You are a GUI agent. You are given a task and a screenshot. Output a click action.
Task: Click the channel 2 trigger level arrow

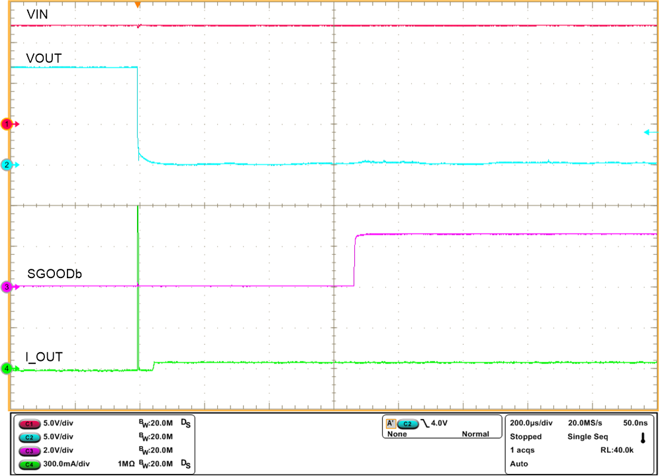[649, 132]
